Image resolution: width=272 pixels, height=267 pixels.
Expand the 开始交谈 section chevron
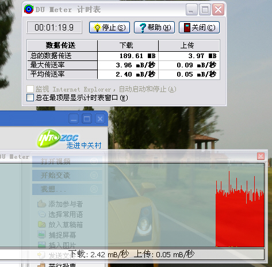click(x=94, y=175)
